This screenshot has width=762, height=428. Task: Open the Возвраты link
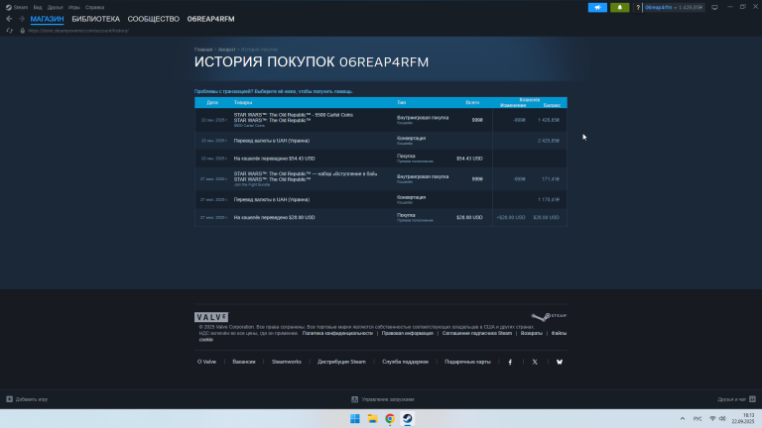click(531, 333)
